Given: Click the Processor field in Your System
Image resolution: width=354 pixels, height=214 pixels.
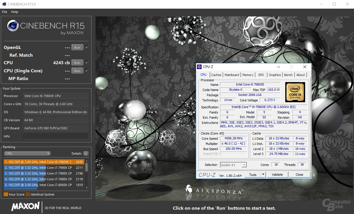Looking at the screenshot, I should point(56,96).
